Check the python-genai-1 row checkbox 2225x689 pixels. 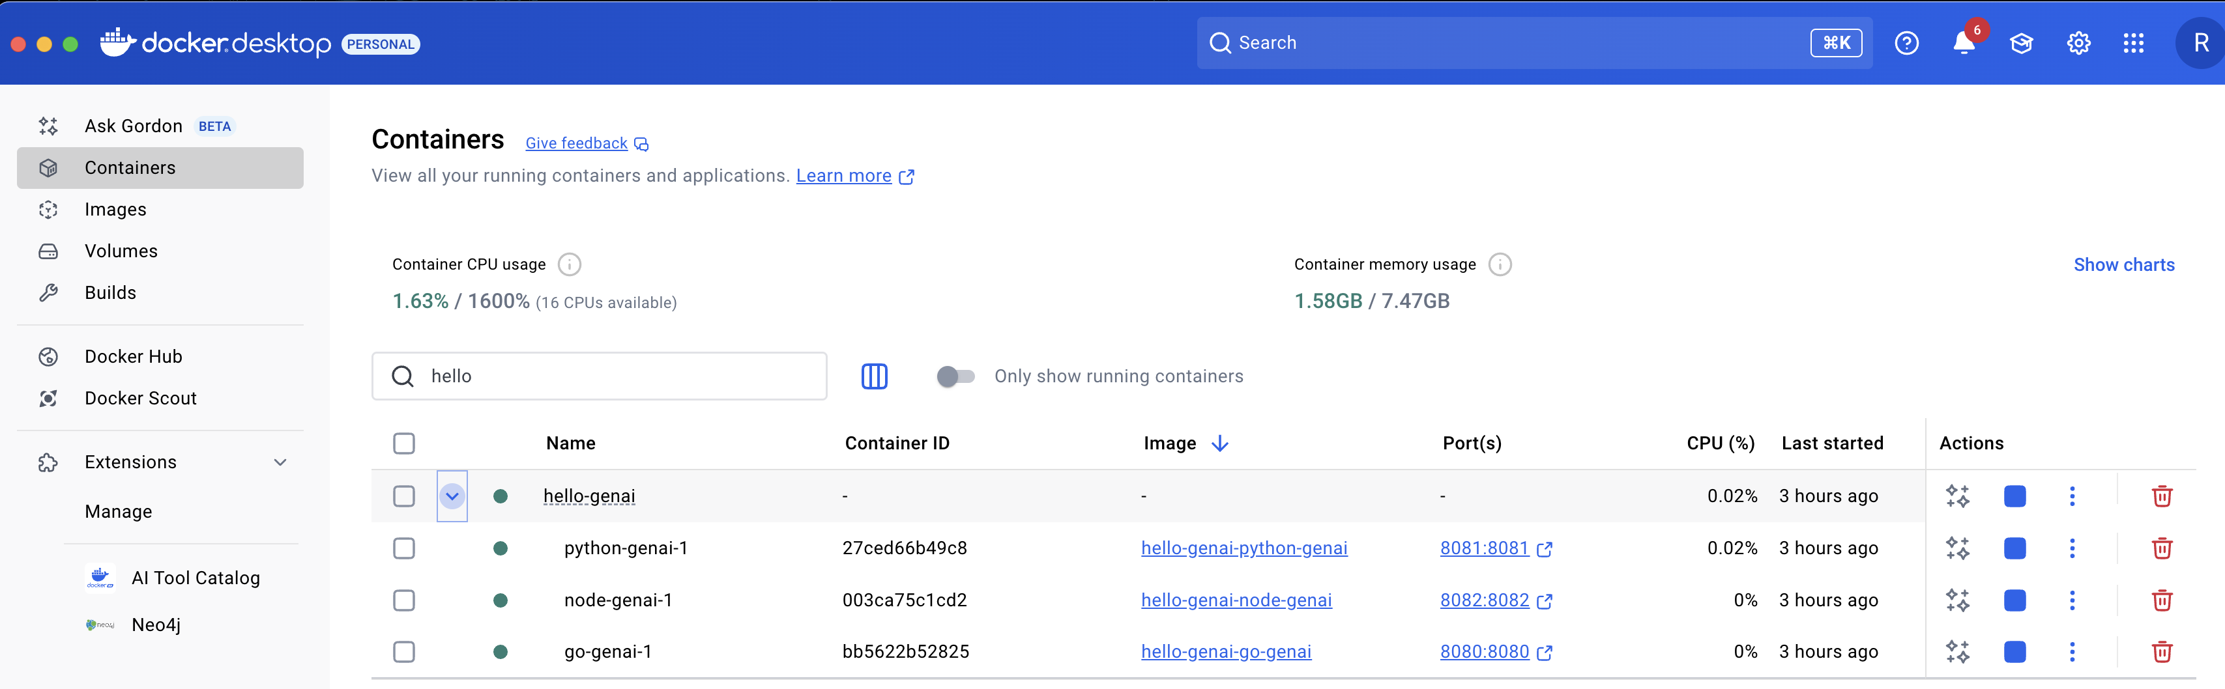(x=403, y=548)
